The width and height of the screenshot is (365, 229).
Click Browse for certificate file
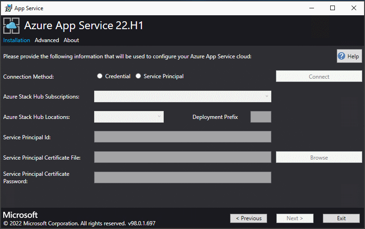[319, 157]
